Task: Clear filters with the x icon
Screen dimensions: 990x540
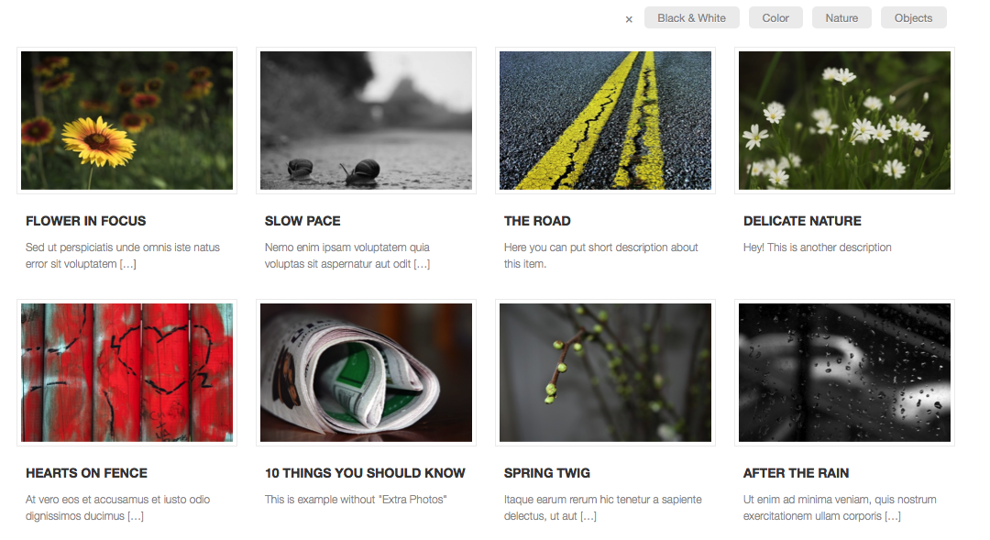Action: pyautogui.click(x=629, y=19)
